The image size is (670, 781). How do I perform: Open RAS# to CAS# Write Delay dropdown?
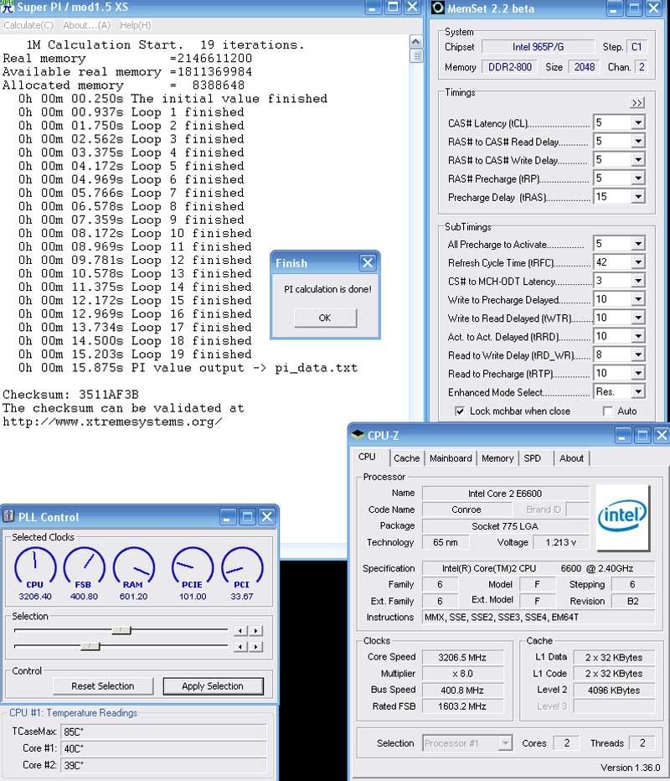(638, 160)
